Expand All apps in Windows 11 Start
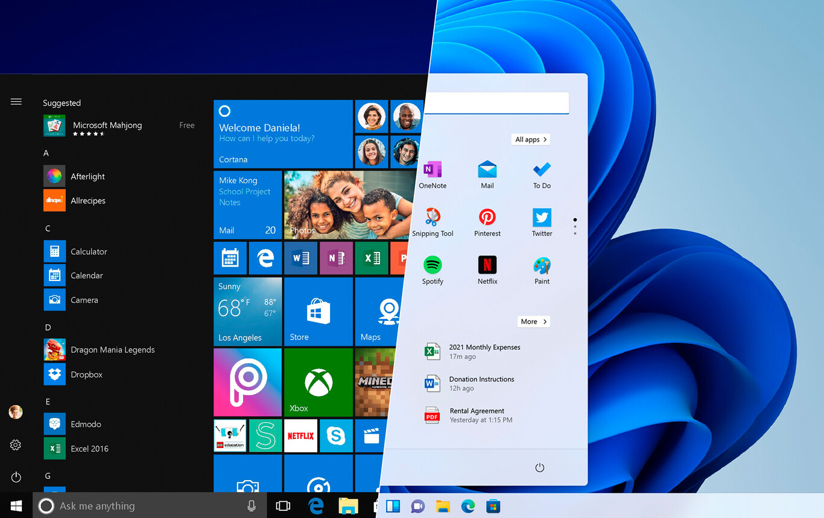824x518 pixels. [531, 139]
